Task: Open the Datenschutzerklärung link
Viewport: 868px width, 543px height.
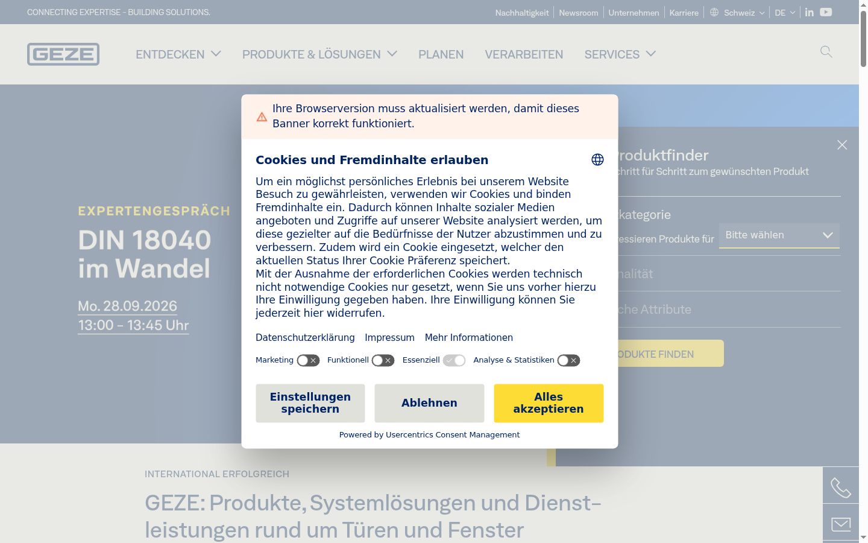Action: [305, 338]
